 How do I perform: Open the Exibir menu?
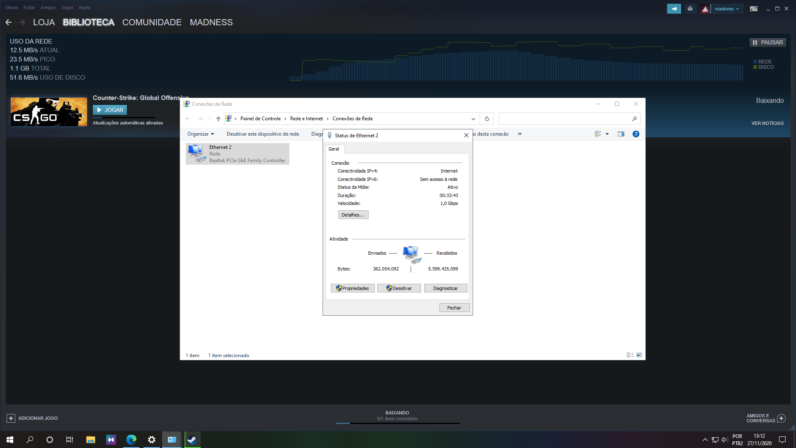29,7
